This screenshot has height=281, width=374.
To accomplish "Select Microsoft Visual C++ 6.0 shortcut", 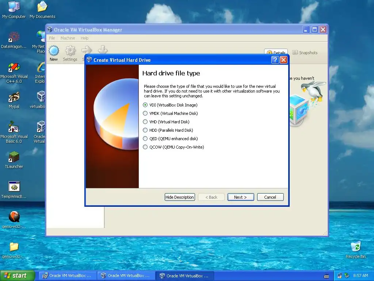I will point(14,73).
